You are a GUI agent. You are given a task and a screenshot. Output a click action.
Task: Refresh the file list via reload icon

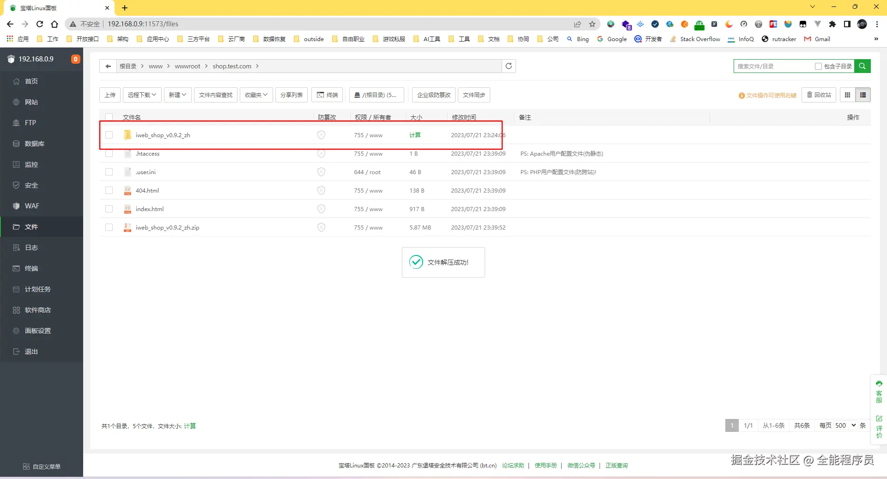click(509, 66)
